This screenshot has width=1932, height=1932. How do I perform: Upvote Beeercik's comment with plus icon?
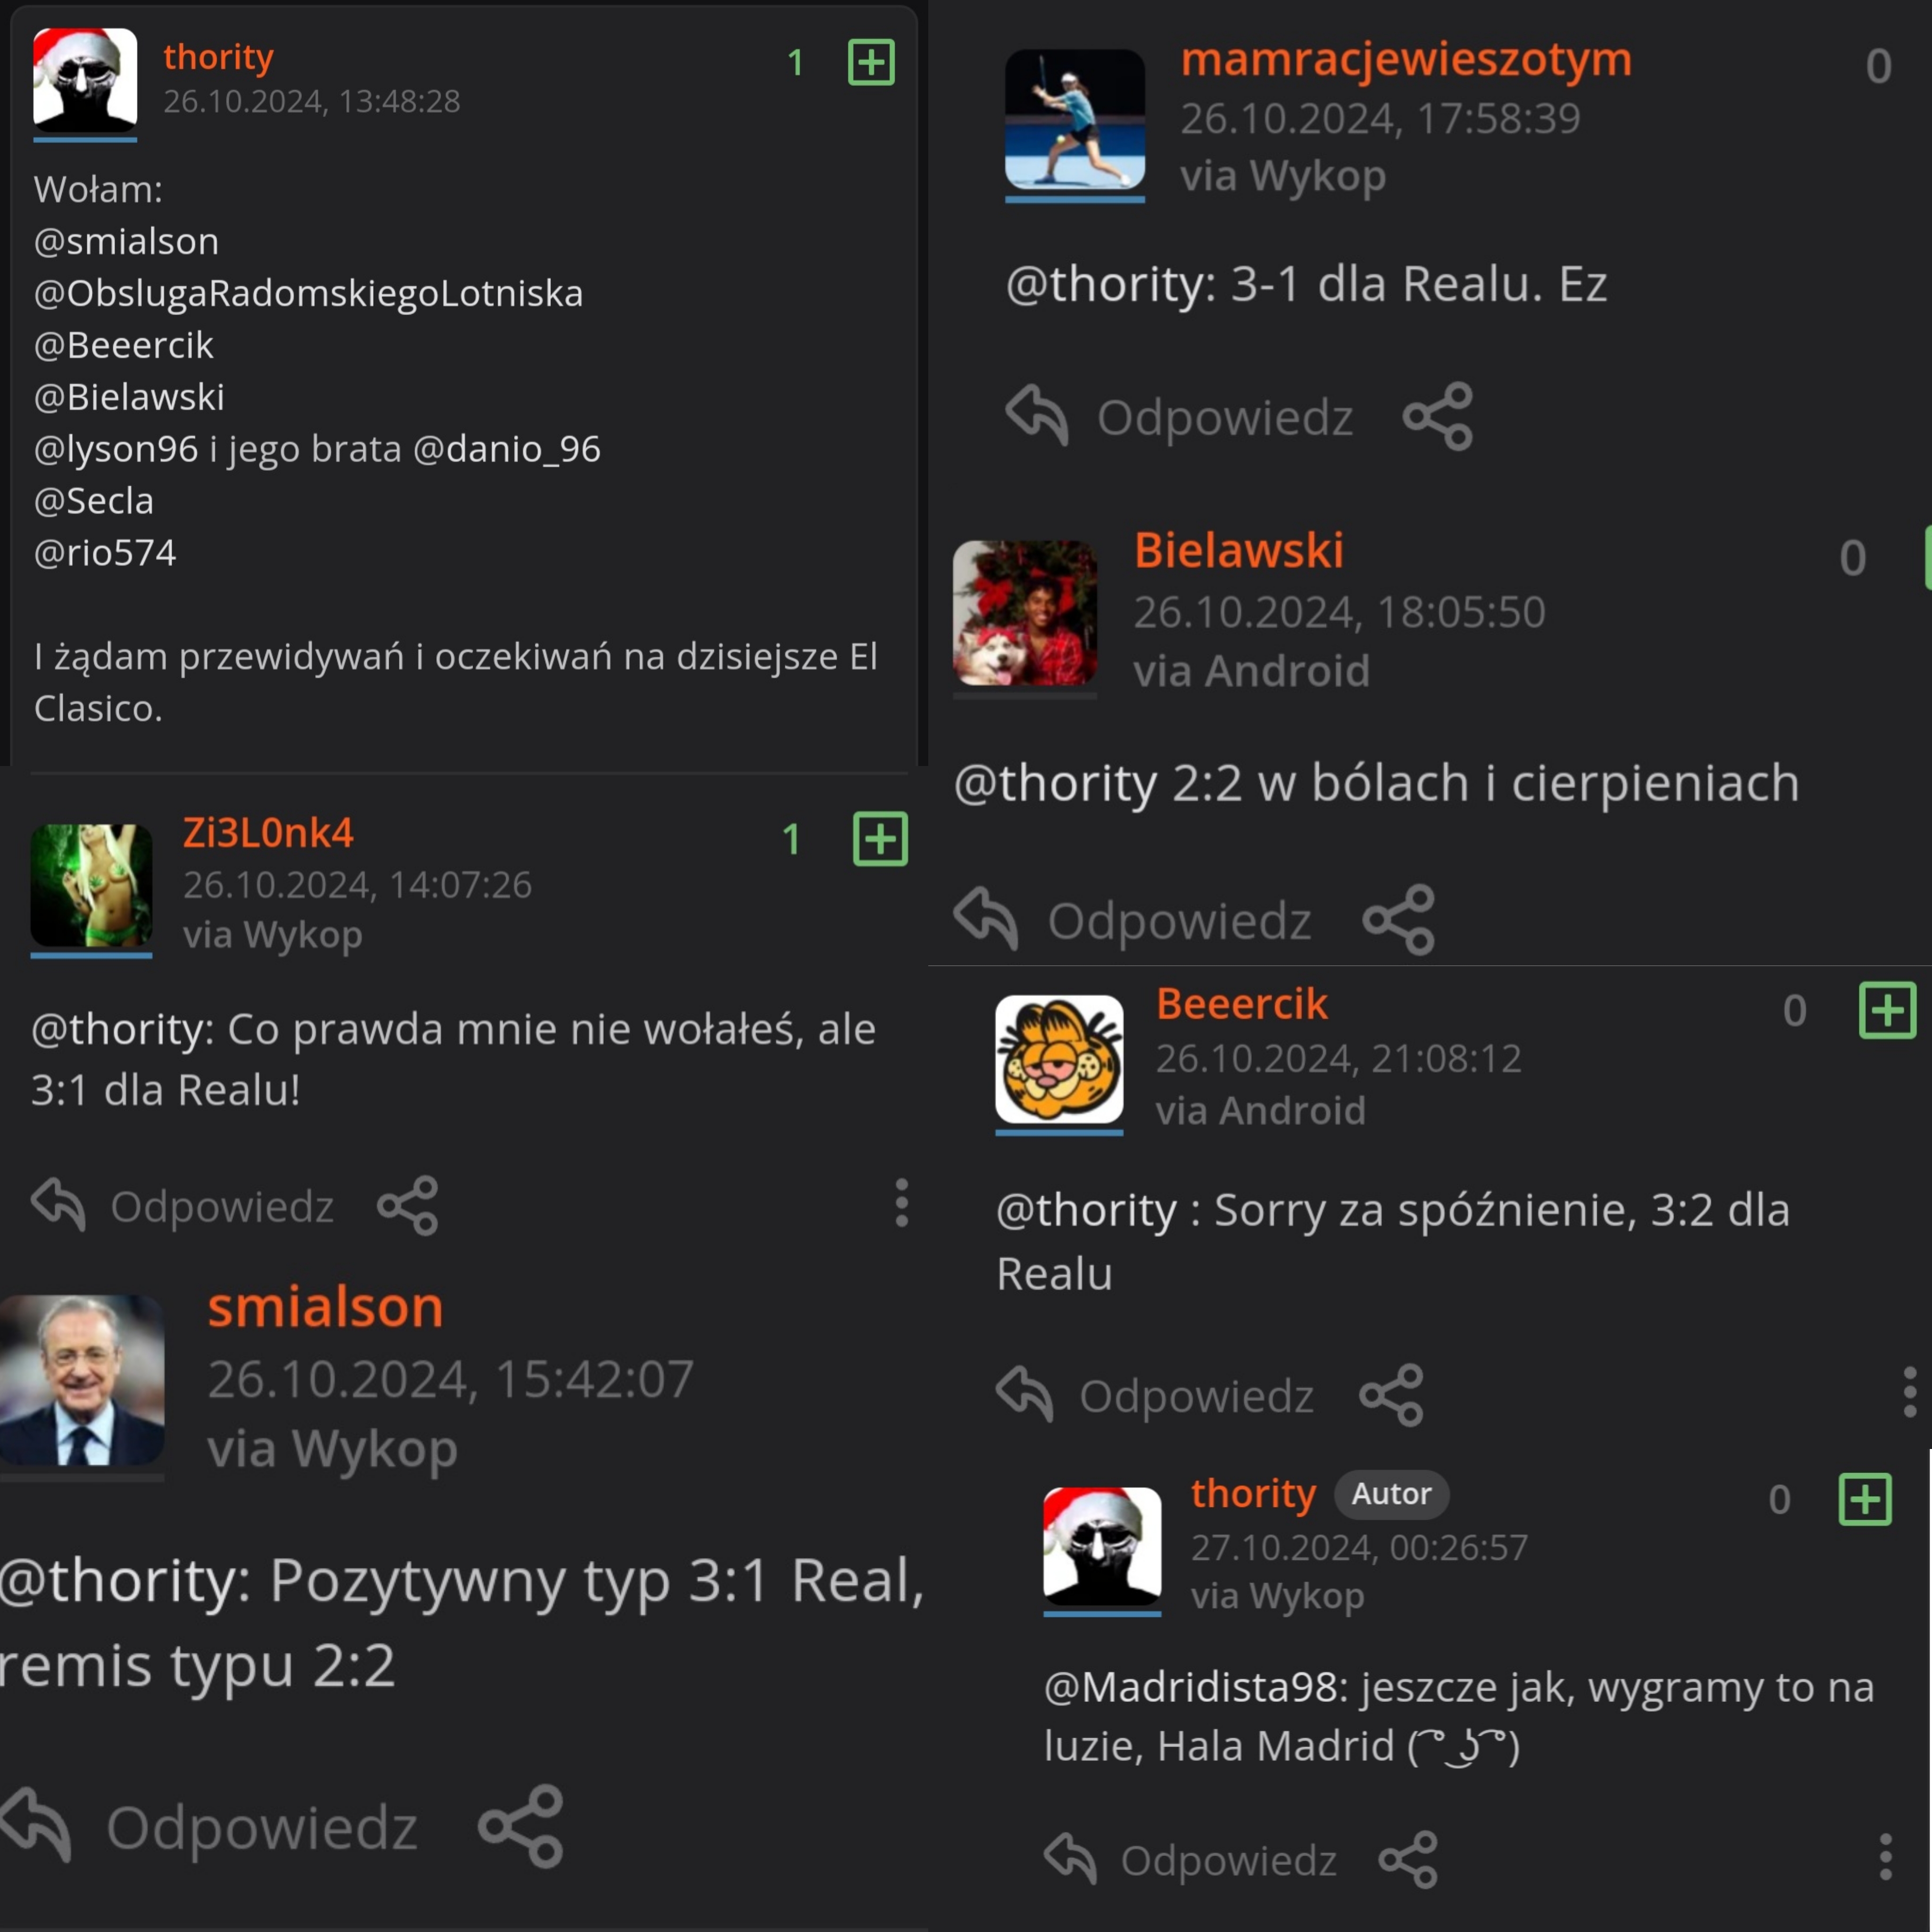click(x=1887, y=1010)
